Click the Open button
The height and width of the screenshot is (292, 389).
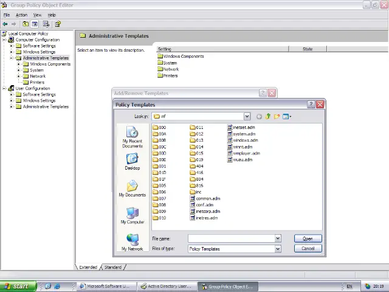[308, 238]
